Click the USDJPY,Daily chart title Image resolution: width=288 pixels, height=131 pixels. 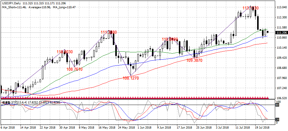(11, 2)
